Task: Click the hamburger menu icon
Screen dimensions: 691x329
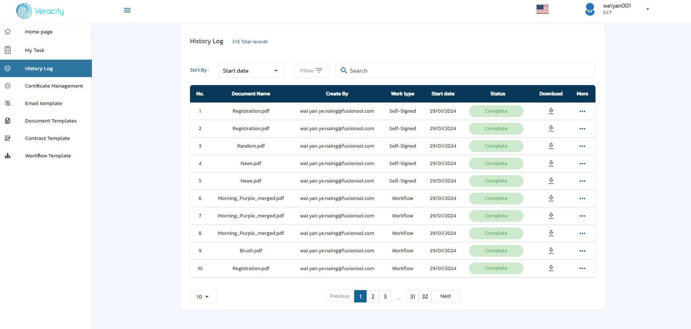Action: click(127, 10)
